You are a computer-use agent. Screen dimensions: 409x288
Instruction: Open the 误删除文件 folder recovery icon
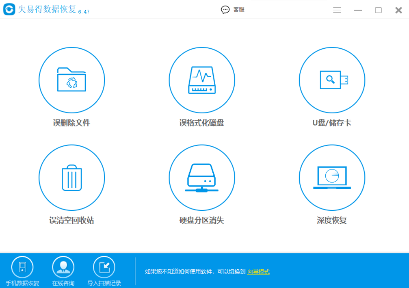pyautogui.click(x=72, y=80)
